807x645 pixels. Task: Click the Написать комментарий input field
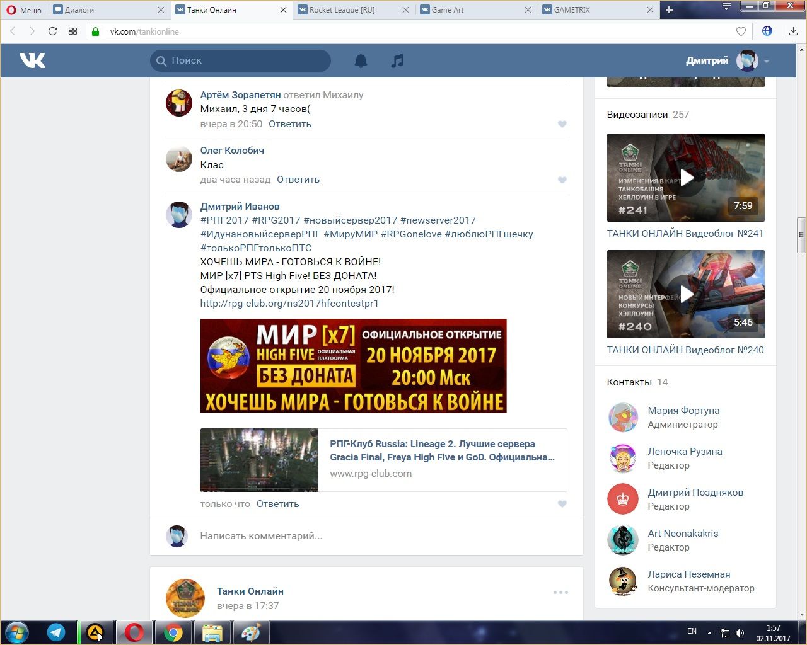point(378,536)
